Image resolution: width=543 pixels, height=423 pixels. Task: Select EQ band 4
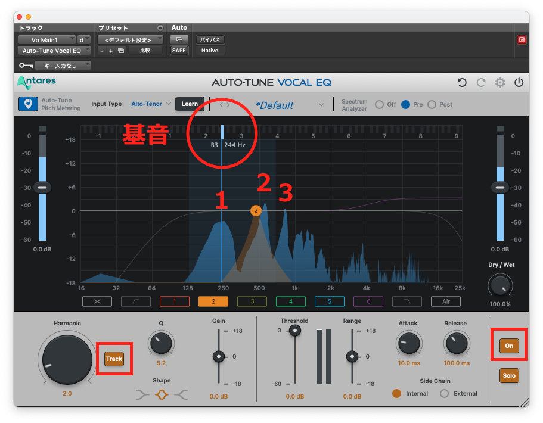pos(291,301)
